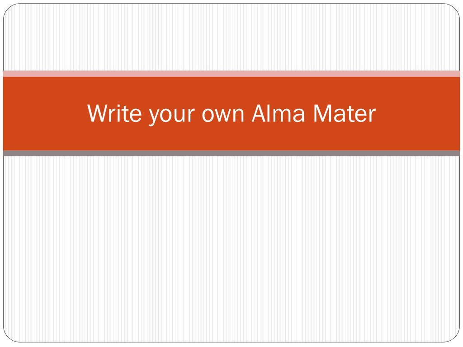The width and height of the screenshot is (463, 347).
Task: Select the word 'your' in the title
Action: (172, 116)
